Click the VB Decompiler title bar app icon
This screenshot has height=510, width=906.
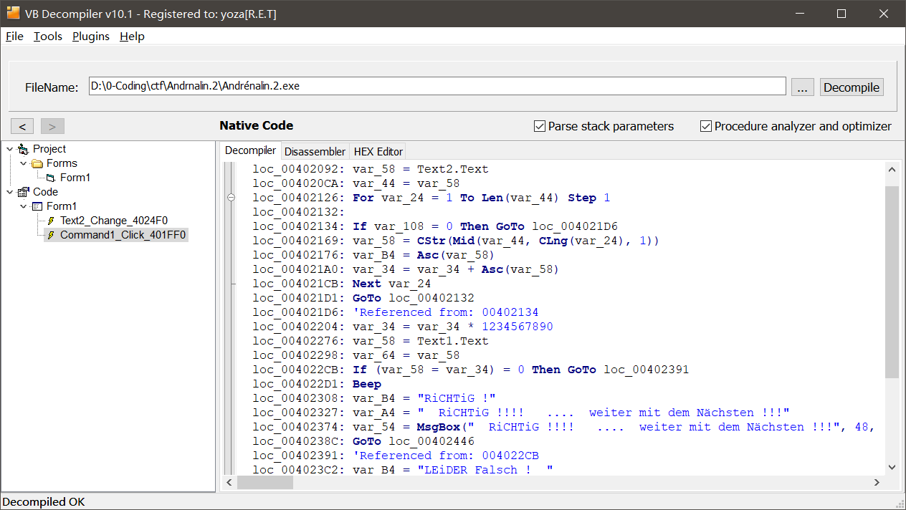[x=13, y=14]
